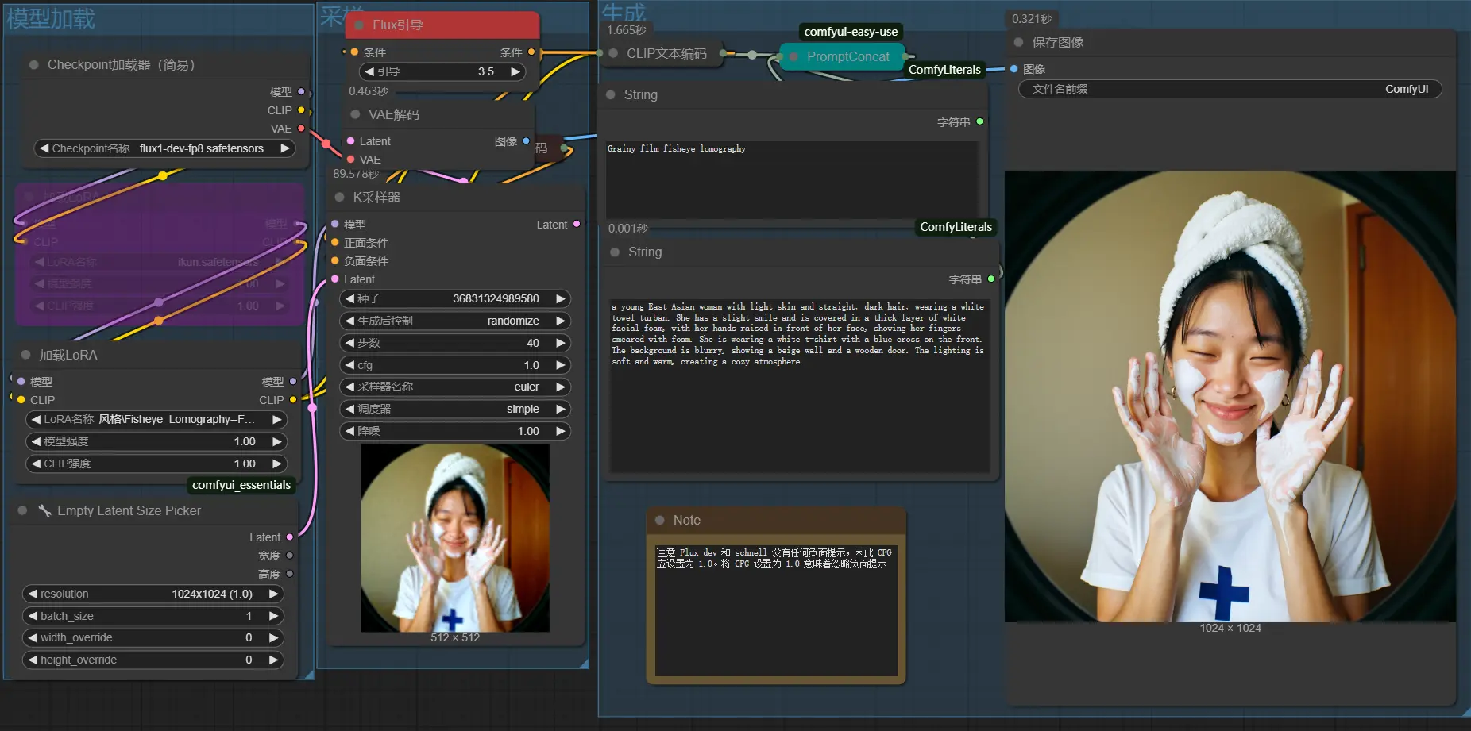Click the Note node collapse dot
This screenshot has height=731, width=1471.
659,520
